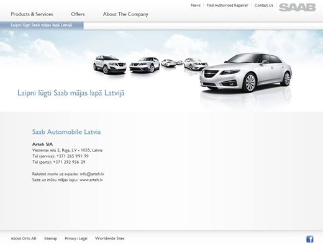Open Privacy / Legal footer link

click(76, 238)
